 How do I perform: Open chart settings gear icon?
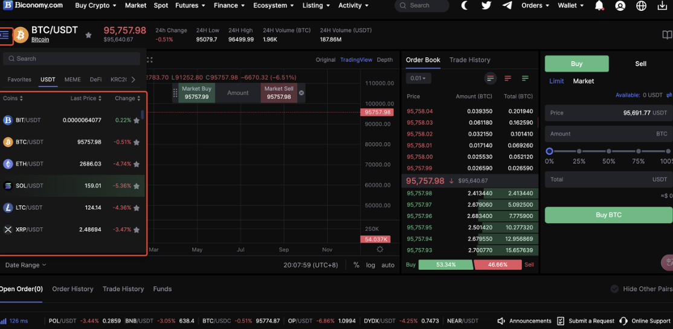(x=380, y=249)
